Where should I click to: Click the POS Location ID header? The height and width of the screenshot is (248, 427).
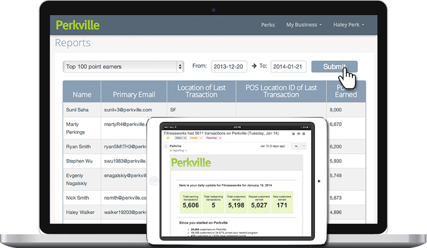click(x=281, y=91)
